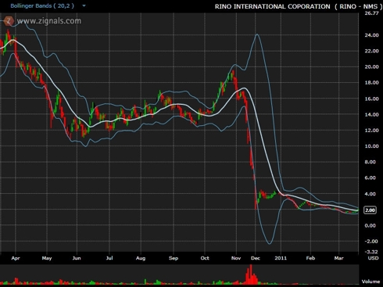Click the 16.00 price axis value
Screen dimensions: 383x287
pos(372,99)
